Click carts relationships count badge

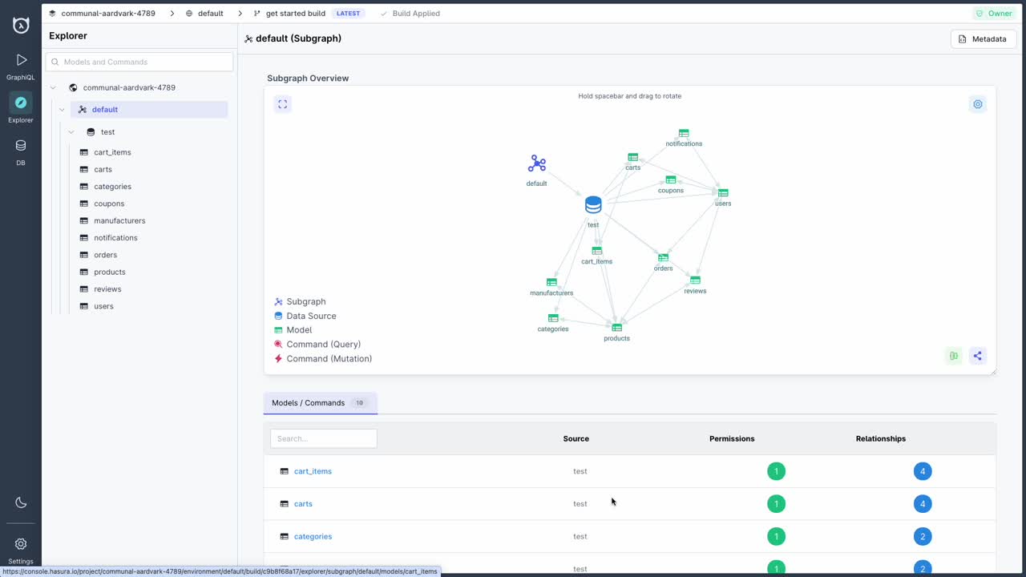click(923, 504)
